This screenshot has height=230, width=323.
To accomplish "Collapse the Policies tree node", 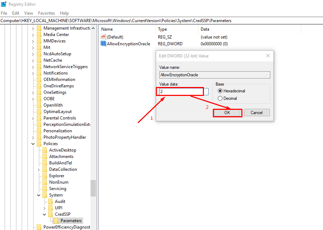I will (x=33, y=144).
